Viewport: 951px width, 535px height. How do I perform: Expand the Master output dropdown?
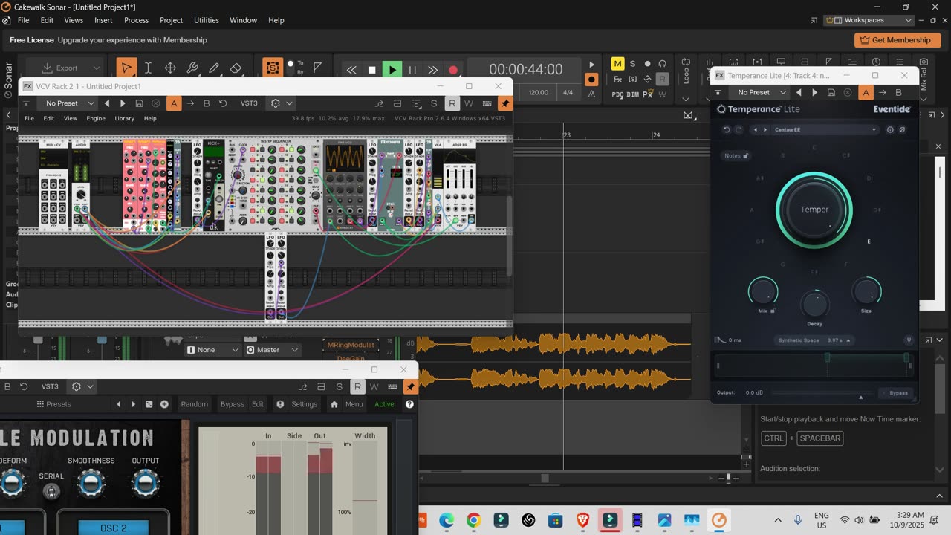pyautogui.click(x=273, y=350)
